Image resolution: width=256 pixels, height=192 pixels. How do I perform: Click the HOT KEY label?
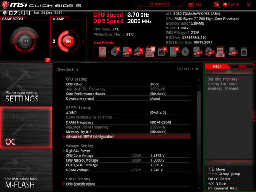(183, 69)
